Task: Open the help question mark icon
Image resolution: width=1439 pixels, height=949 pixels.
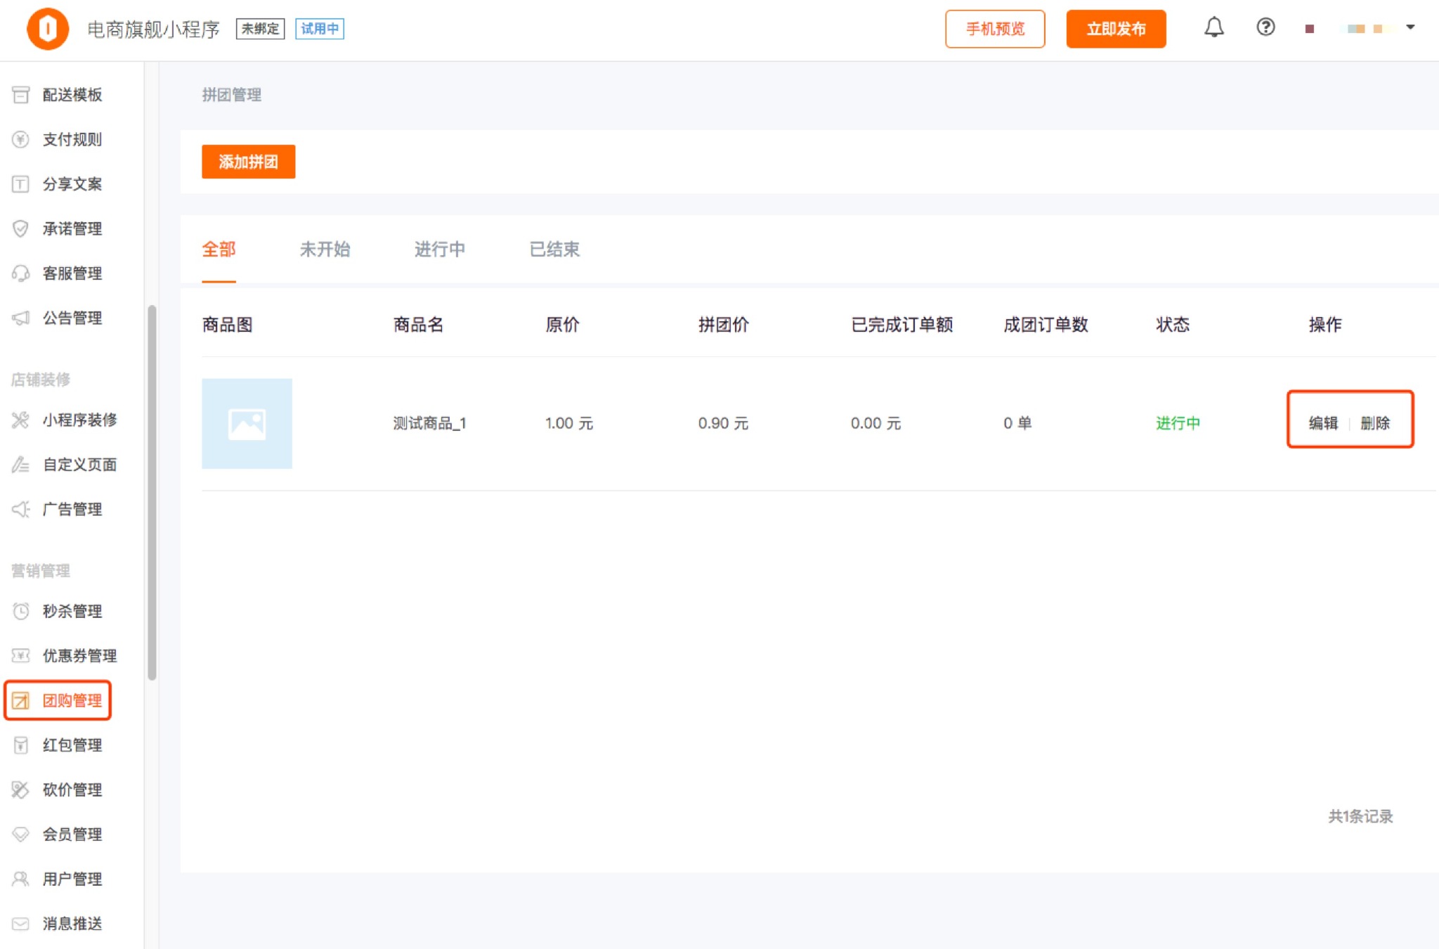Action: pyautogui.click(x=1265, y=28)
